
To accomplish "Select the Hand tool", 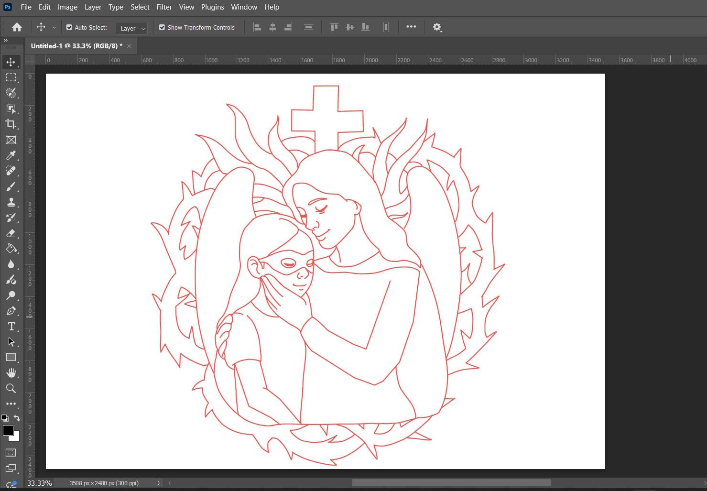I will click(11, 373).
